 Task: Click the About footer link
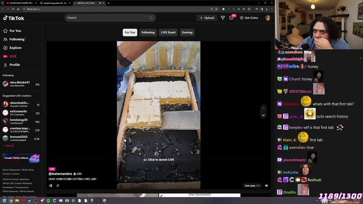pos(5,170)
